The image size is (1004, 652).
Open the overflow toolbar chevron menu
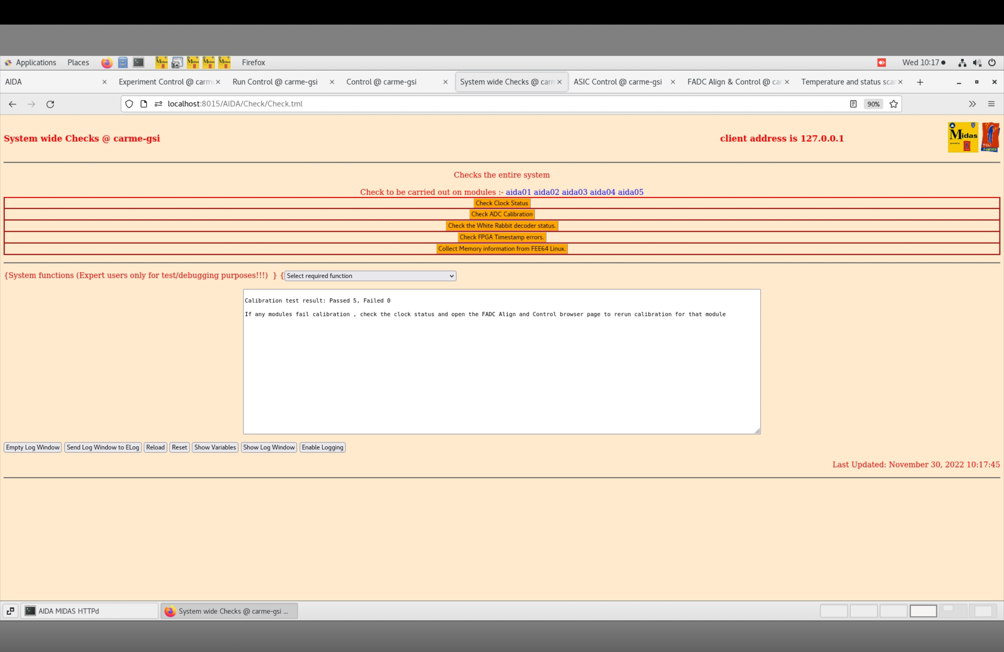pos(972,104)
